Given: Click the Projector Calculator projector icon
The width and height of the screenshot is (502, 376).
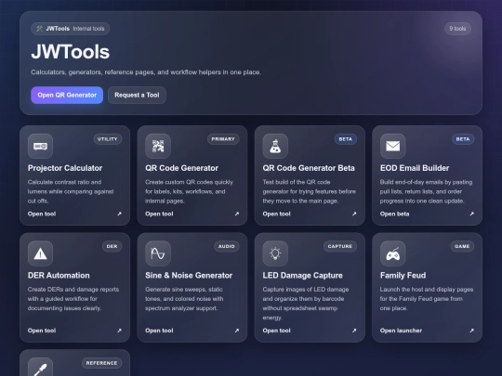Looking at the screenshot, I should click(x=40, y=146).
